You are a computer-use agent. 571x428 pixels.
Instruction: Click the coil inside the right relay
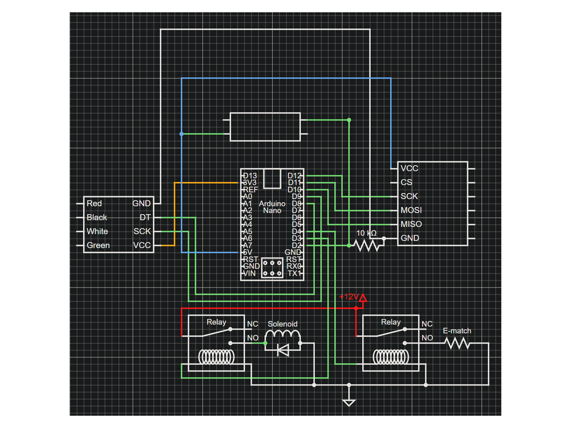[391, 357]
